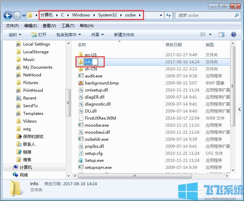
Task: Select 计算机 in the navigation pane
Action: [26, 167]
